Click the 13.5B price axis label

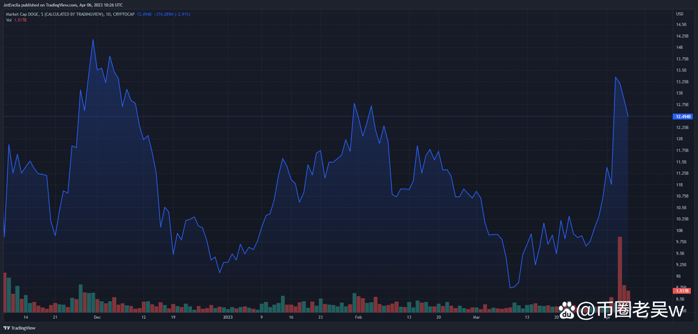[681, 70]
